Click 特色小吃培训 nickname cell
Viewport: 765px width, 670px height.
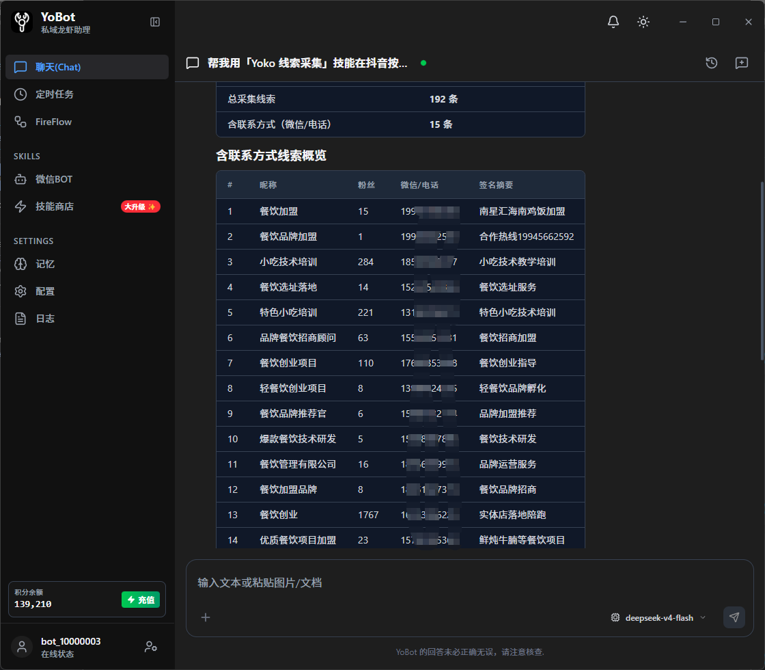pyautogui.click(x=288, y=312)
